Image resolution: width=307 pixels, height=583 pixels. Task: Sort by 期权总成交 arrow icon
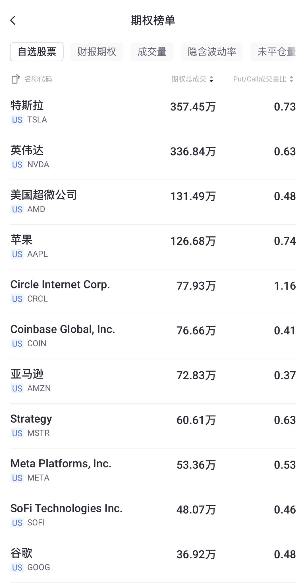pyautogui.click(x=211, y=79)
